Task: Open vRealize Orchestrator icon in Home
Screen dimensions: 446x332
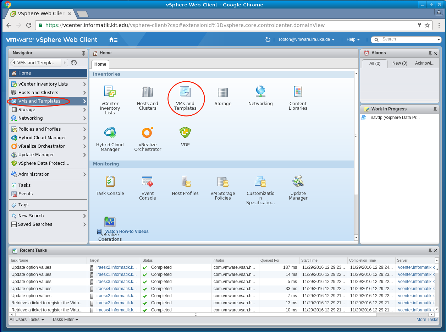Action: pyautogui.click(x=148, y=132)
